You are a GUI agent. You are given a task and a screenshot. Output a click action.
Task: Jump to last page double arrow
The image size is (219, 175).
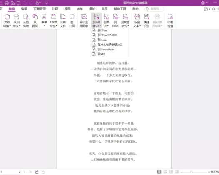tap(30, 172)
